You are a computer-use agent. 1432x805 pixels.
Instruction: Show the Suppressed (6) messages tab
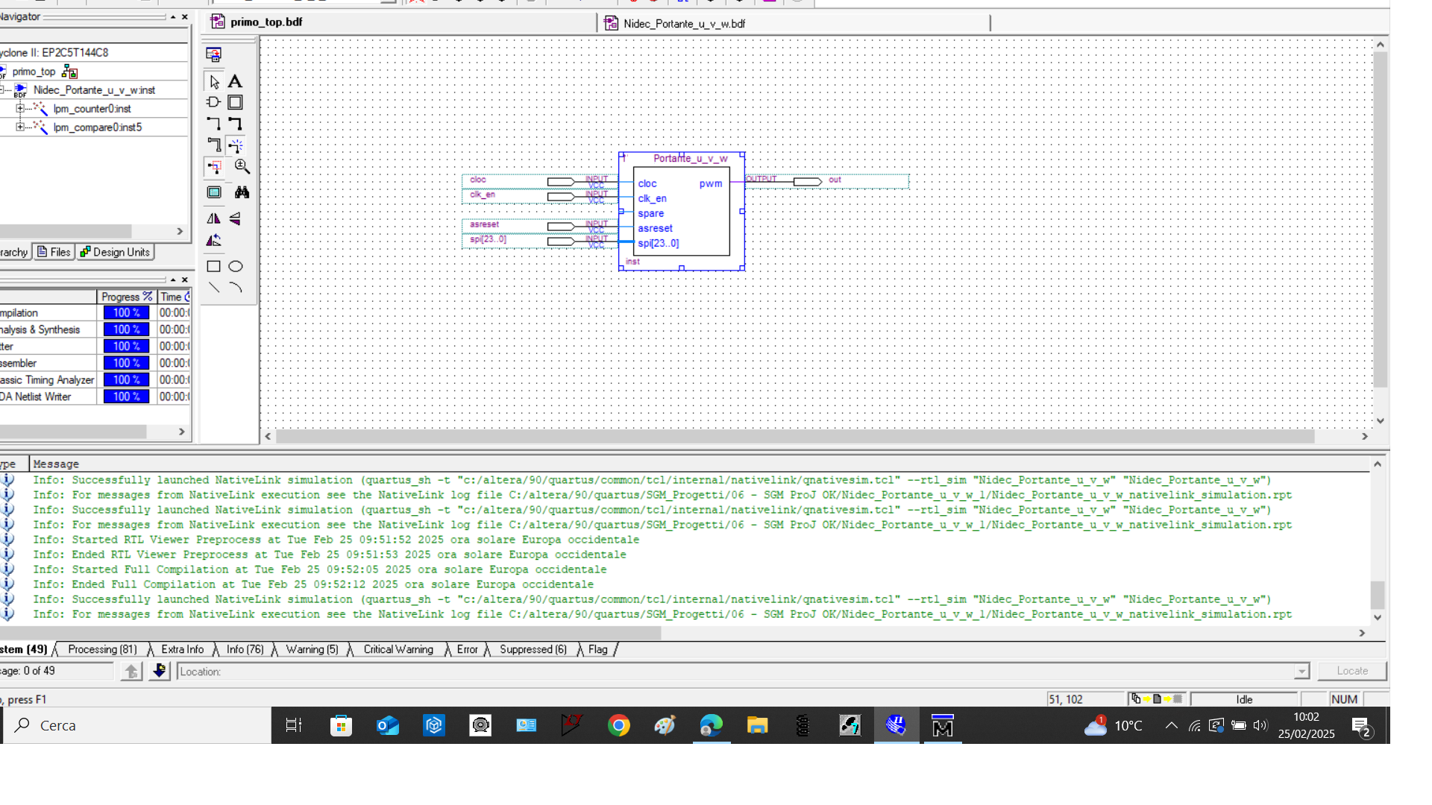tap(533, 649)
